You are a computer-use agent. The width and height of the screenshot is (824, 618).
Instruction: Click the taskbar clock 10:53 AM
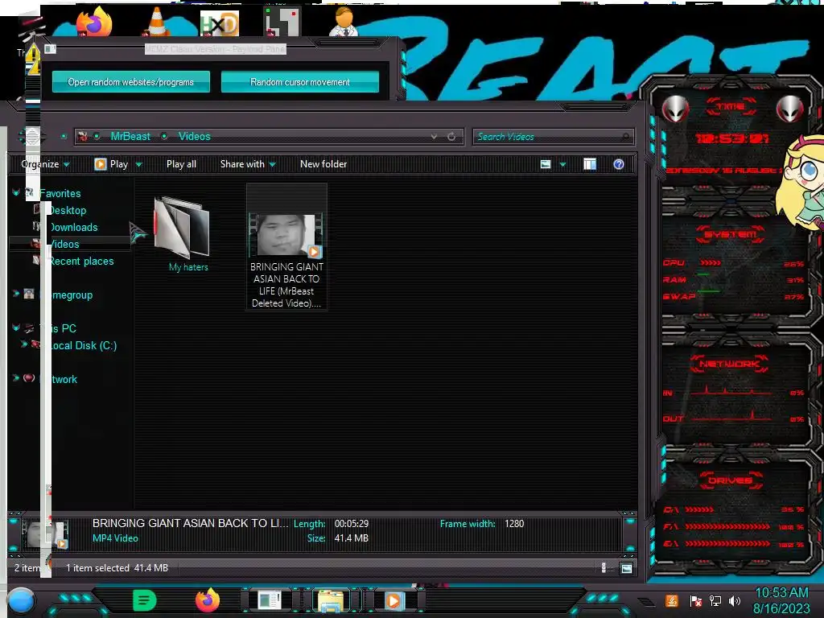781,593
